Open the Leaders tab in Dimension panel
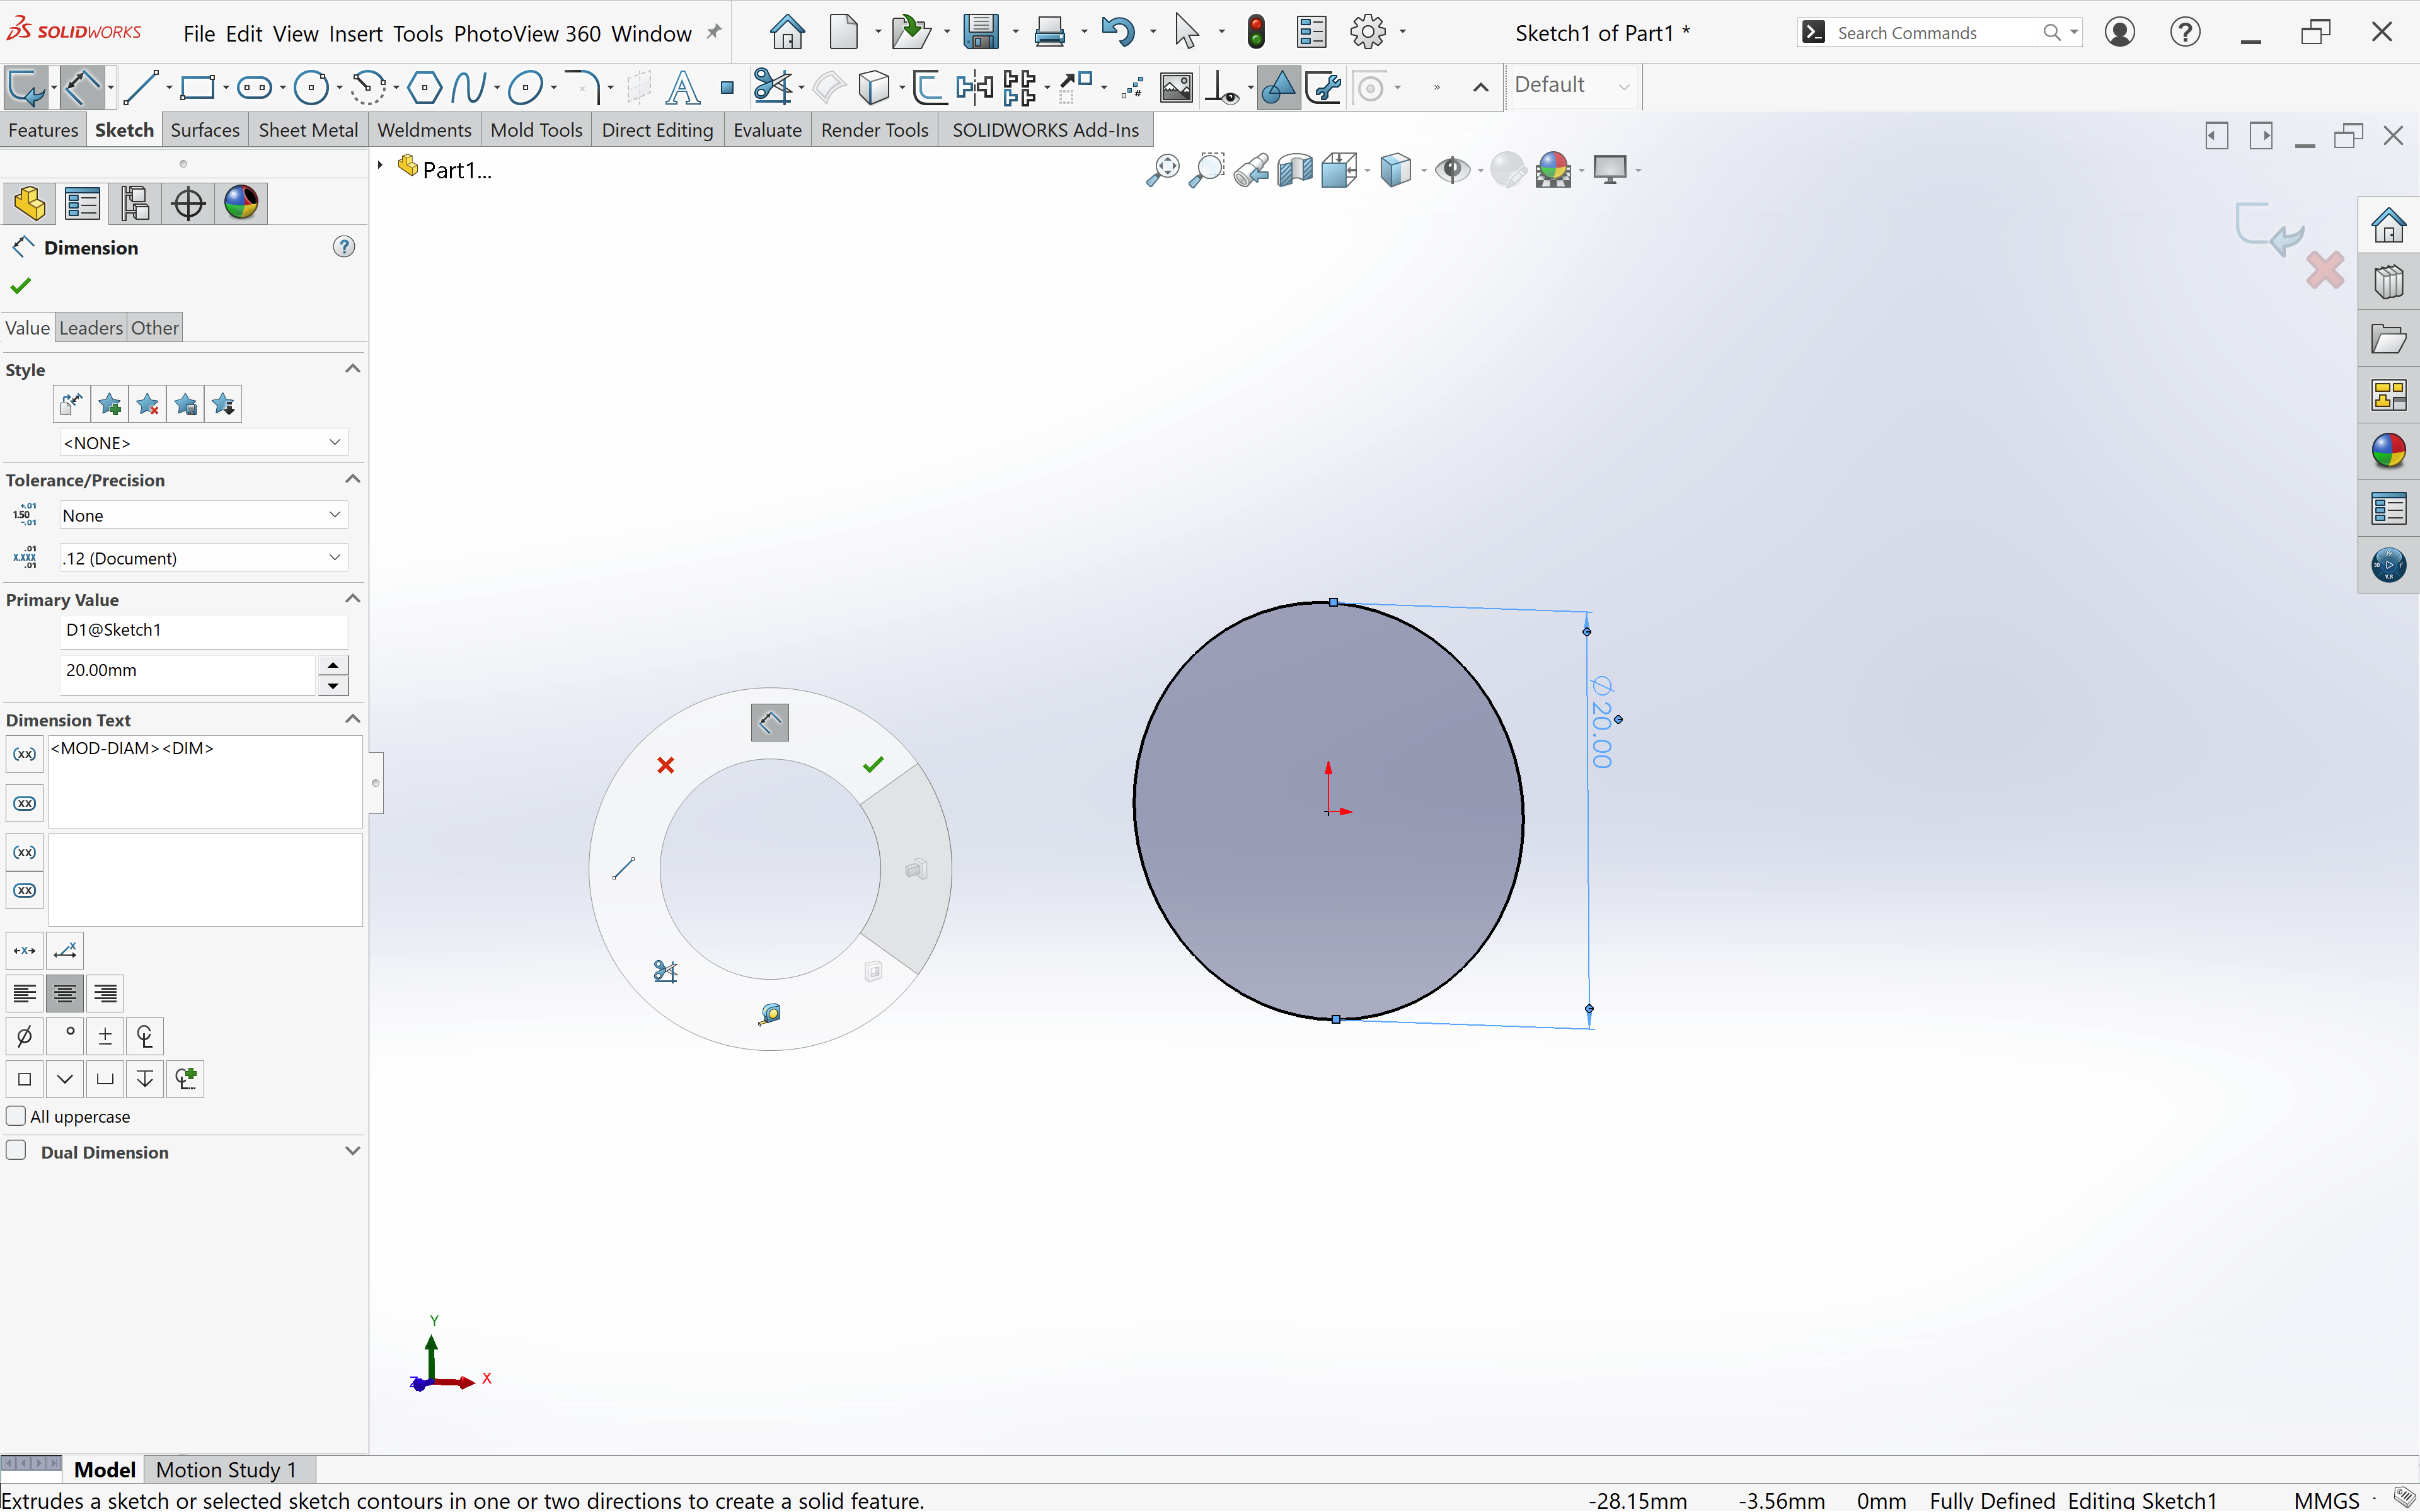The width and height of the screenshot is (2420, 1512). (x=91, y=328)
